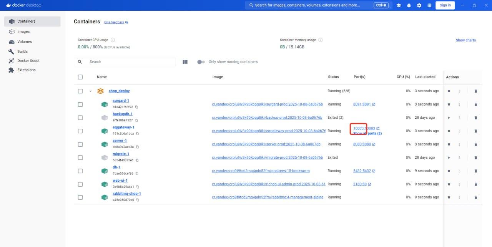Start the backupdb-1 container
The width and height of the screenshot is (492, 247).
tap(449, 118)
